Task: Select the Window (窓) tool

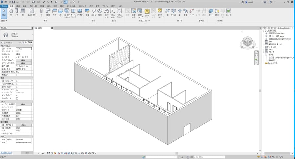Action: click(23, 12)
